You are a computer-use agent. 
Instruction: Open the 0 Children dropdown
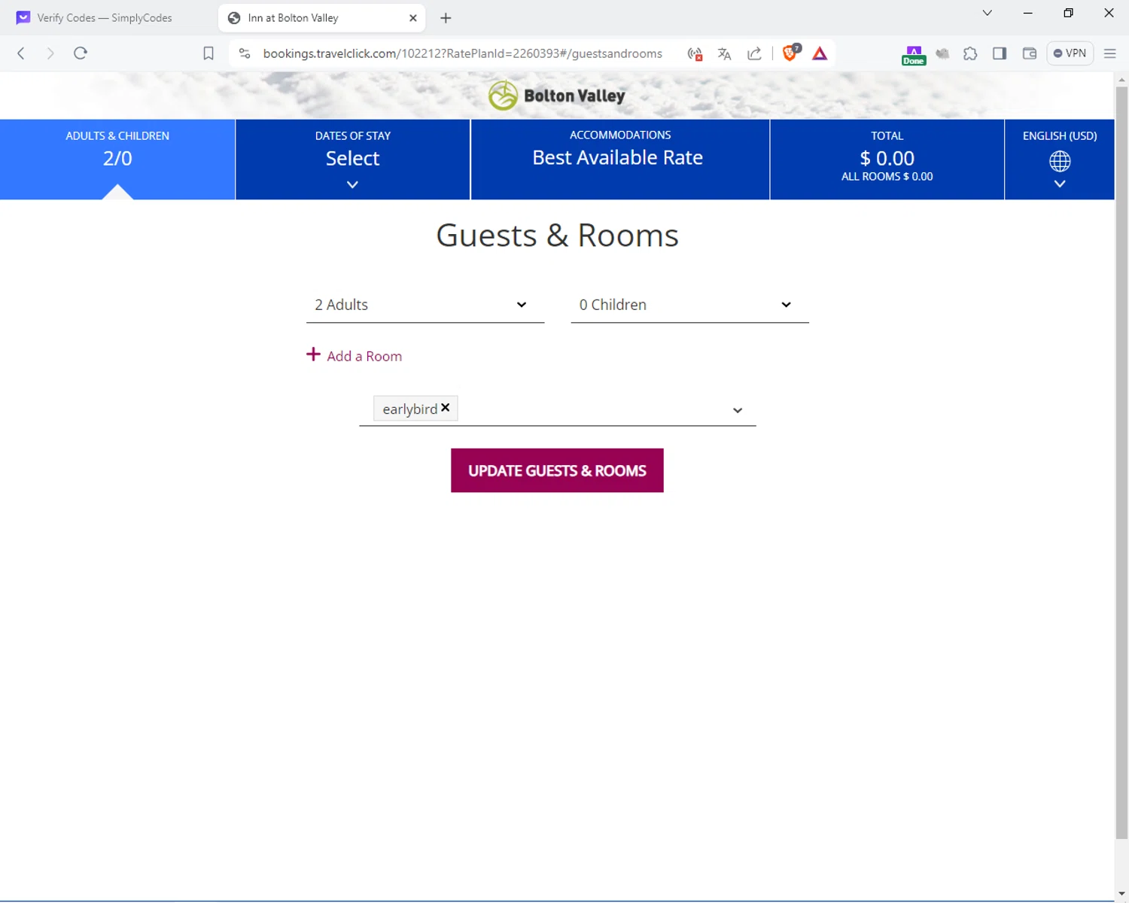(689, 305)
